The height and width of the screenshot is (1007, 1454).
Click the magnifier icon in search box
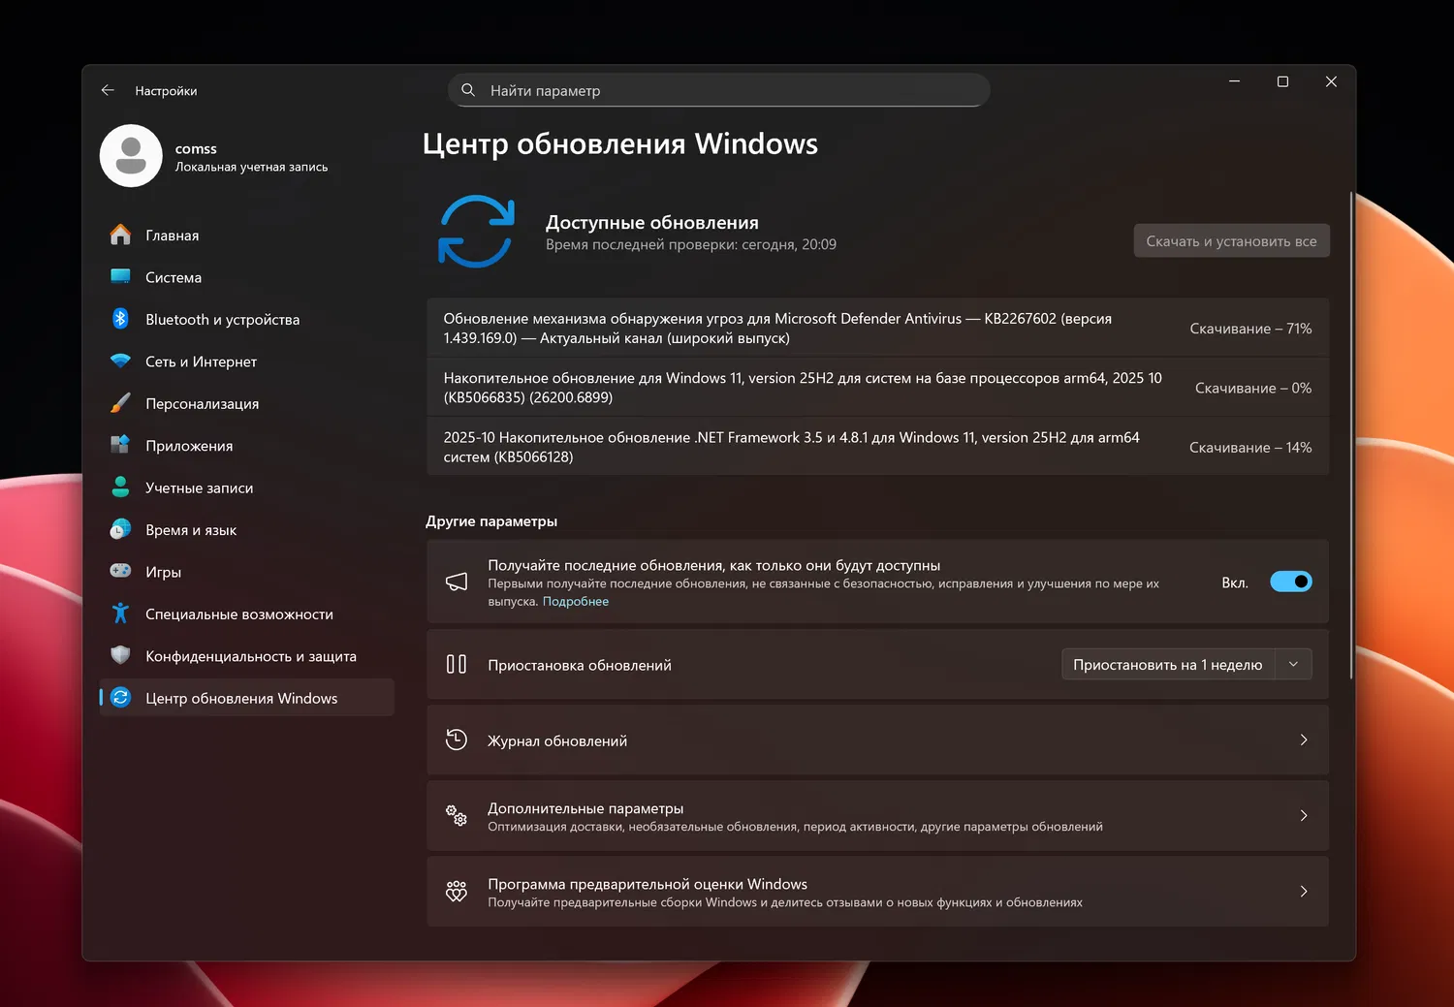click(468, 90)
